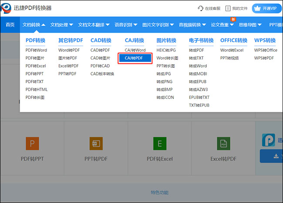Pick 转成AZW3 option

tap(199, 89)
